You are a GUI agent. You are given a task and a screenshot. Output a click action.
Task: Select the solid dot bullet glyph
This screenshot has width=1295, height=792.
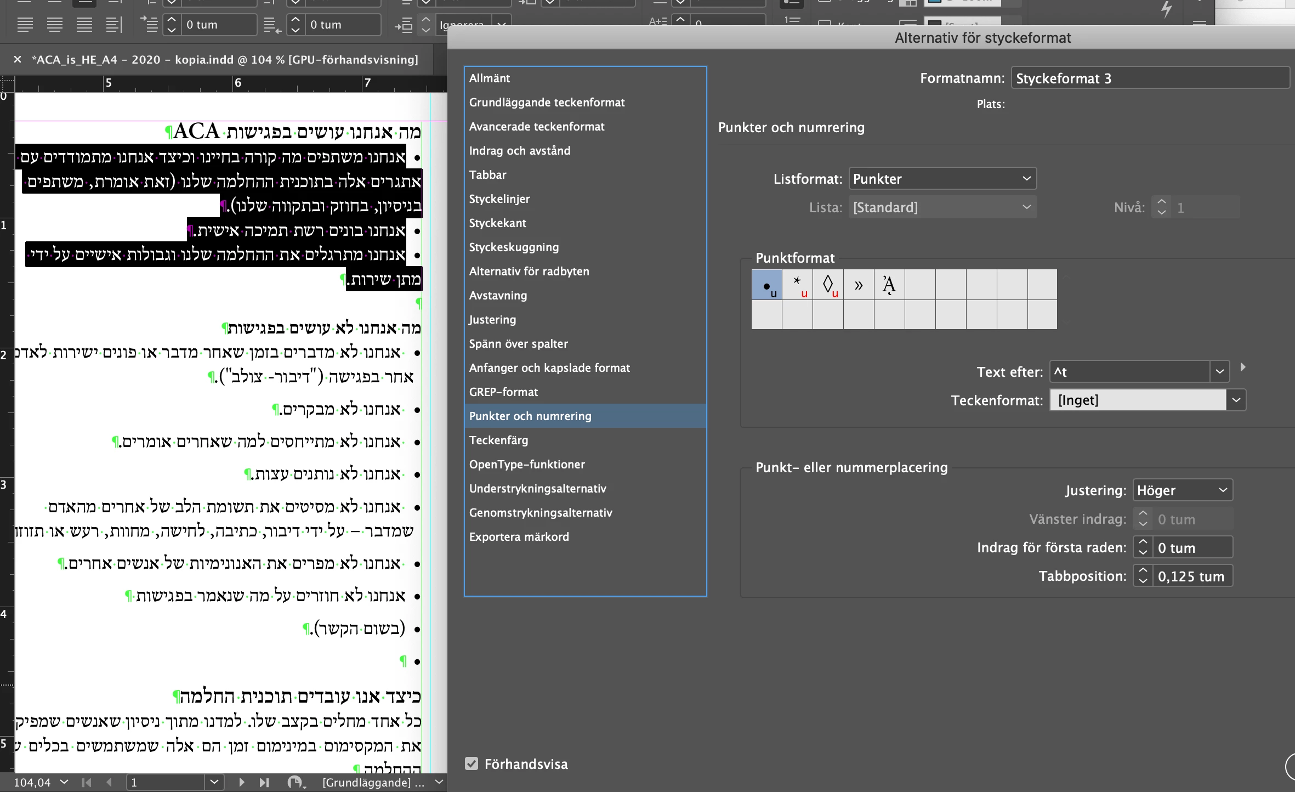tap(766, 284)
